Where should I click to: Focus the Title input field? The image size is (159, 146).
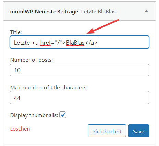click(79, 42)
